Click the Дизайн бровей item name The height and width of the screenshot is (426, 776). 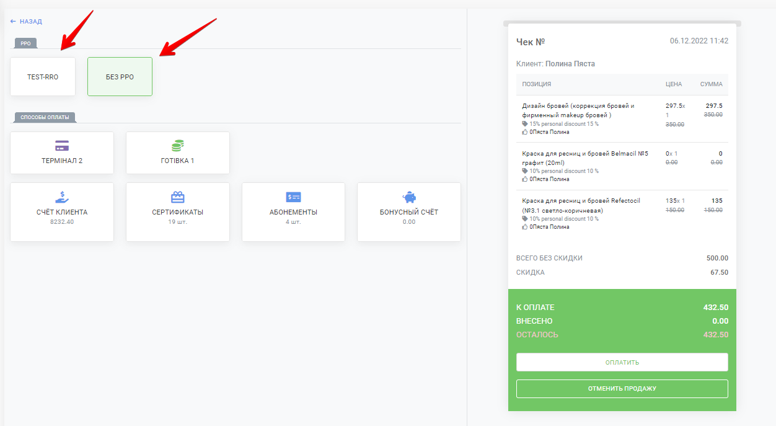click(578, 110)
